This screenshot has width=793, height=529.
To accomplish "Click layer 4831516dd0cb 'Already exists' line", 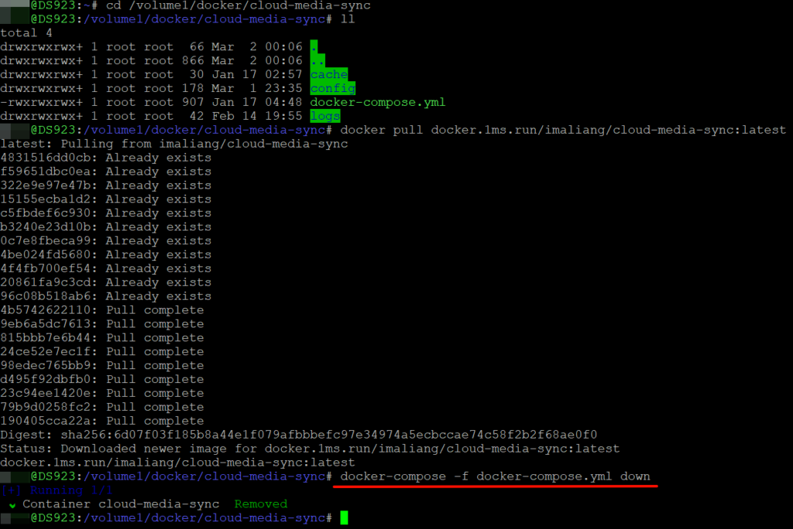I will tap(105, 158).
